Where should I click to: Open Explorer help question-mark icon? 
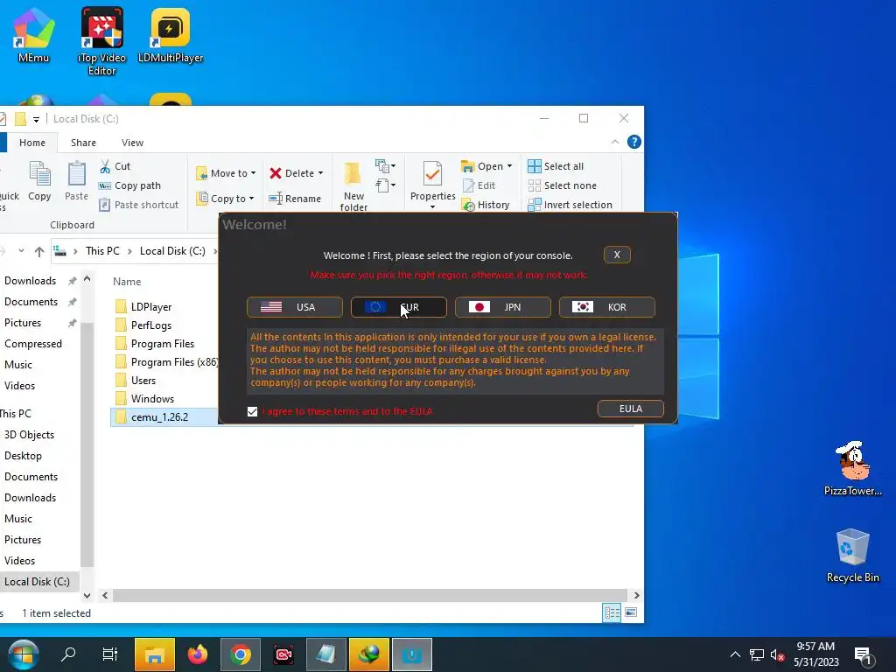pos(633,142)
